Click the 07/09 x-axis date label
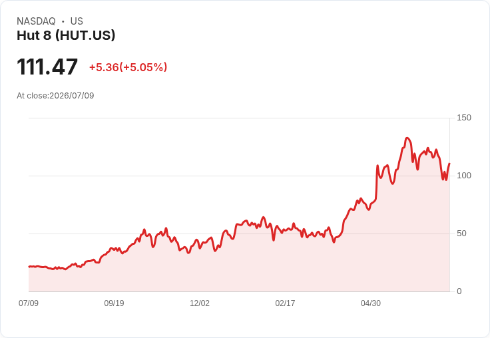 pos(29,303)
